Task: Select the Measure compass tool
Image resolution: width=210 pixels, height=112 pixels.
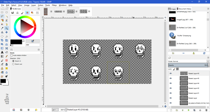Action: tap(2, 32)
